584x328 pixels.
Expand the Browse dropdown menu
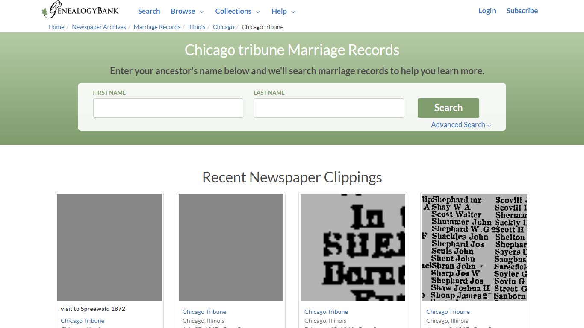point(187,11)
